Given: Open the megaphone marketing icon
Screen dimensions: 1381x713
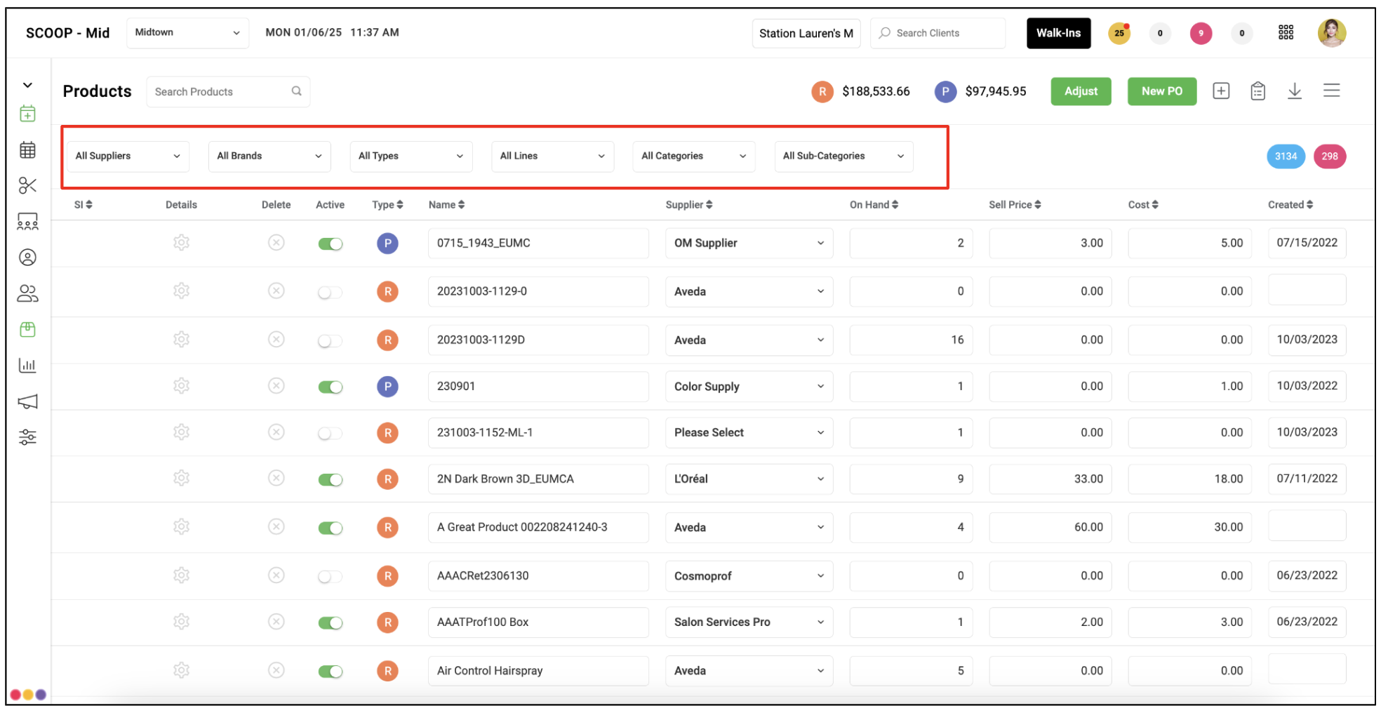Looking at the screenshot, I should (27, 401).
